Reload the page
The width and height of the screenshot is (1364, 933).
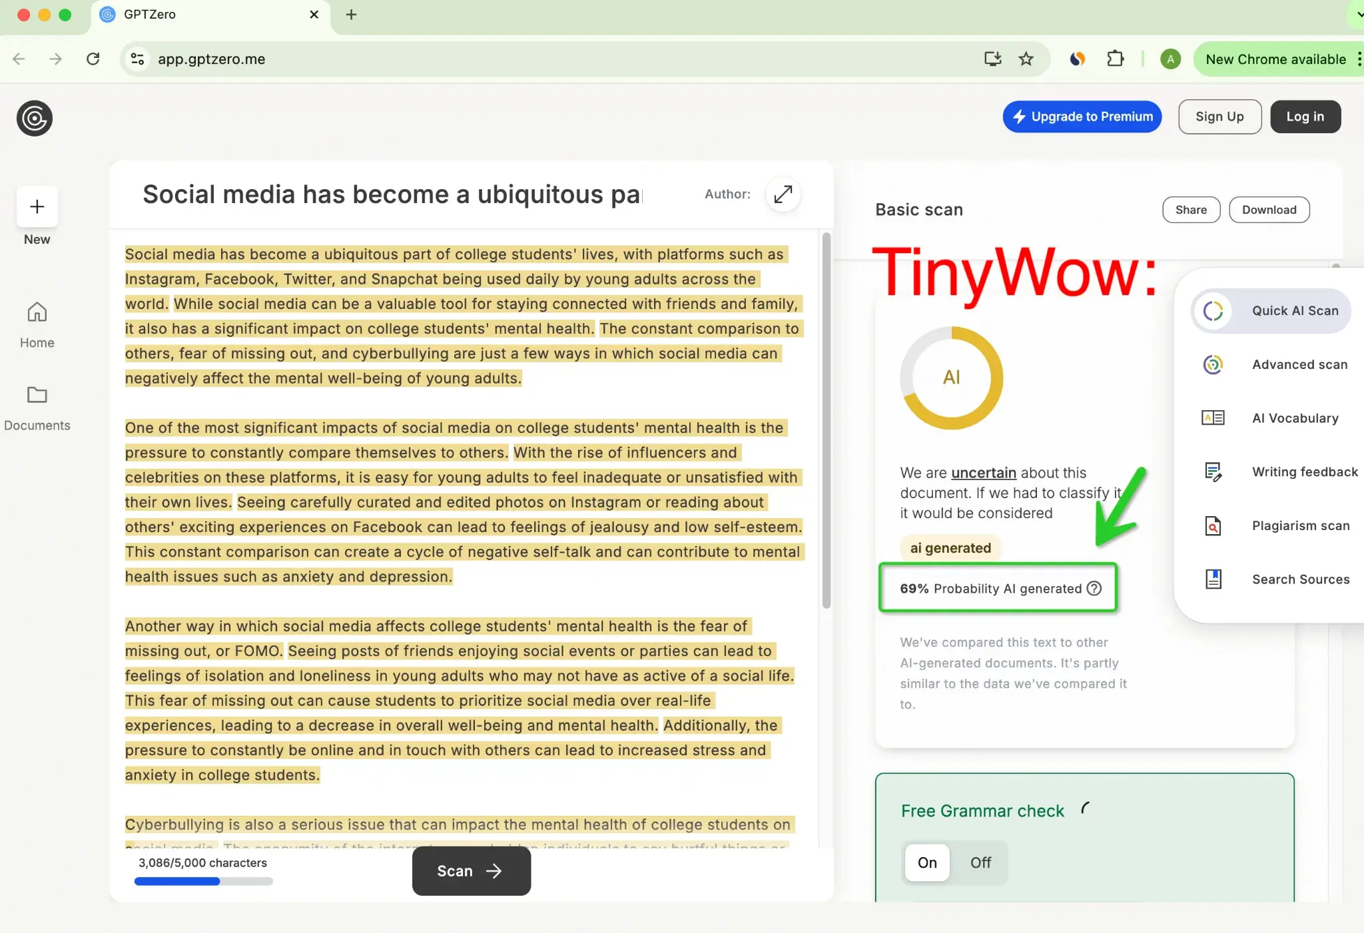[93, 59]
